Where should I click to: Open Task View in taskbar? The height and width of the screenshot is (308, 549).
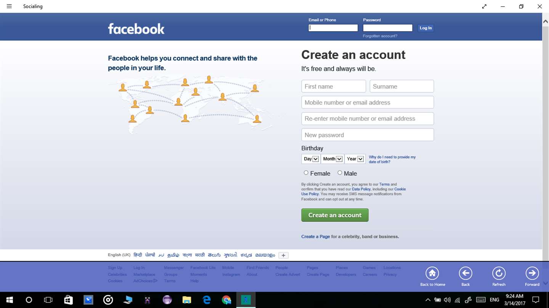pyautogui.click(x=48, y=300)
